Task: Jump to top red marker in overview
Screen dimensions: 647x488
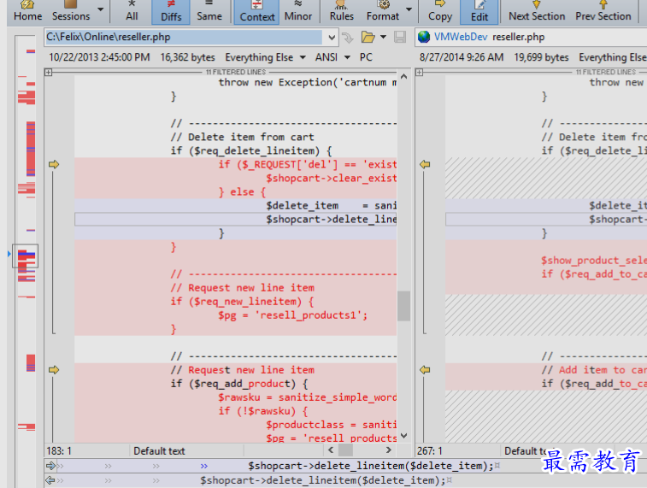Action: pos(31,51)
